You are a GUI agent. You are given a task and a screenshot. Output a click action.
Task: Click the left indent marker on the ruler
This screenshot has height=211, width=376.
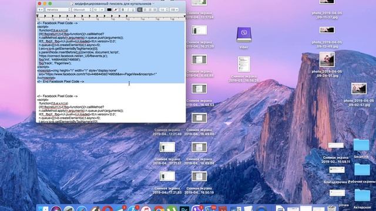pyautogui.click(x=38, y=16)
